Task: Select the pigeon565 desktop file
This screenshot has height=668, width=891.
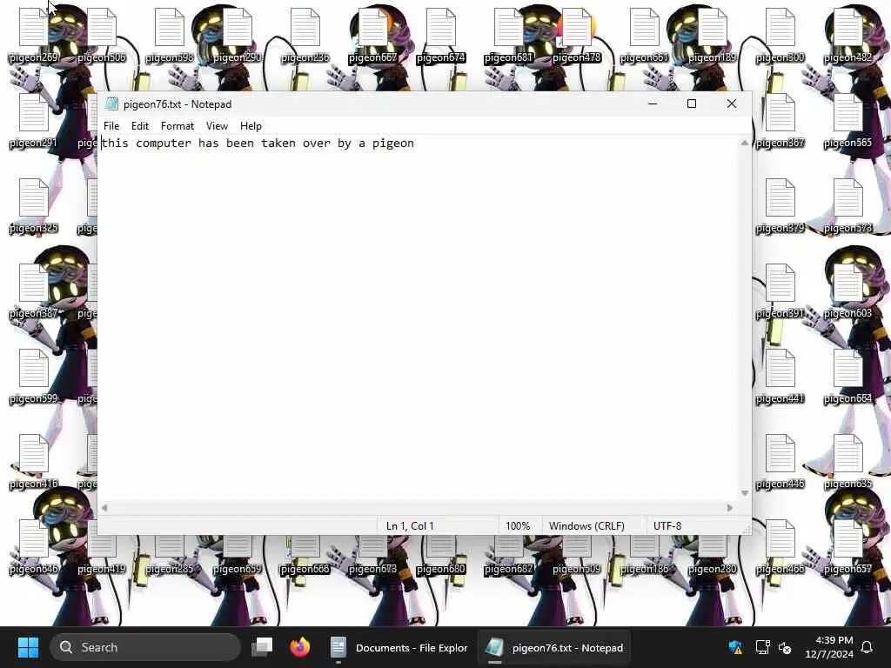Action: pos(847,120)
